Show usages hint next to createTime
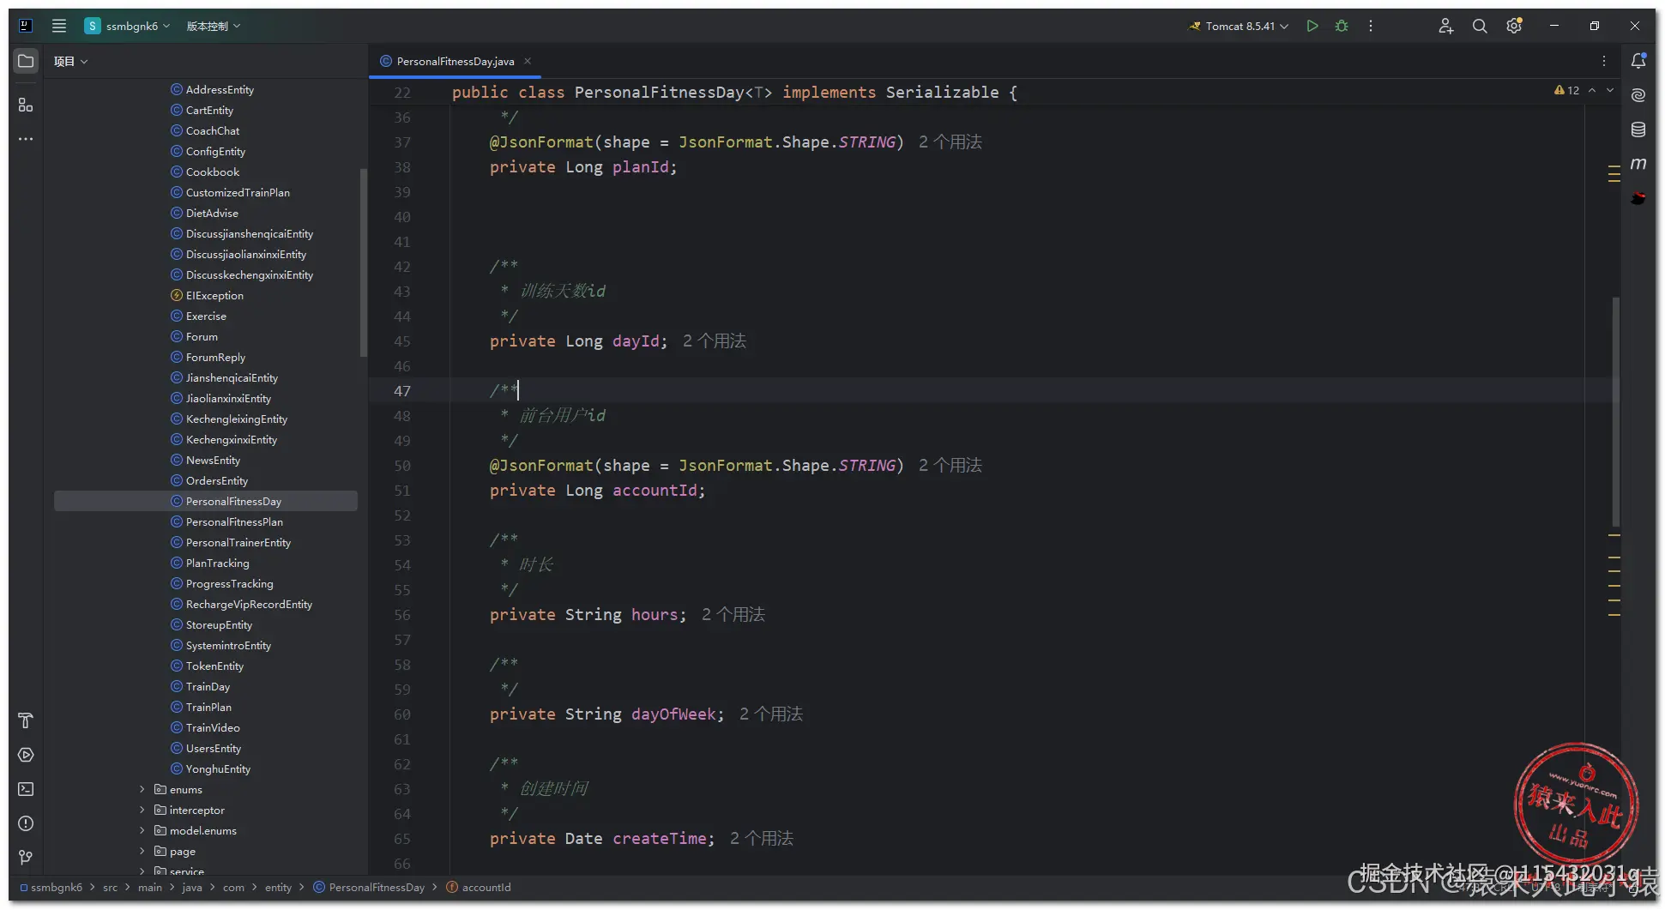The height and width of the screenshot is (910, 1665). (762, 839)
